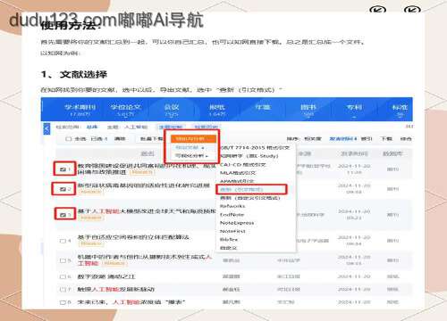Click the rightmost circular K icon
This screenshot has width=447, height=321.
coord(412,10)
